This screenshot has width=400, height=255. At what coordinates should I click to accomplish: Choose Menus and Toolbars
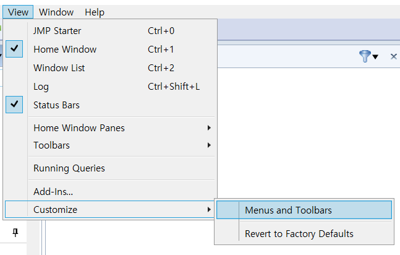point(304,210)
